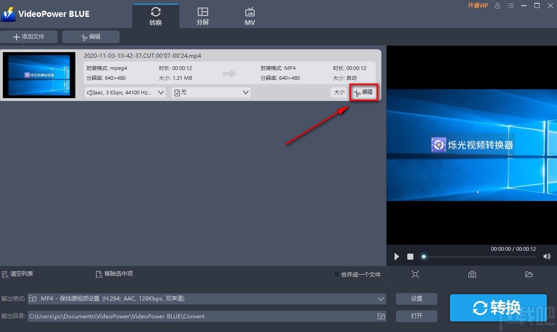Click the 打开 open folder button
The image size is (557, 332).
[x=417, y=316]
